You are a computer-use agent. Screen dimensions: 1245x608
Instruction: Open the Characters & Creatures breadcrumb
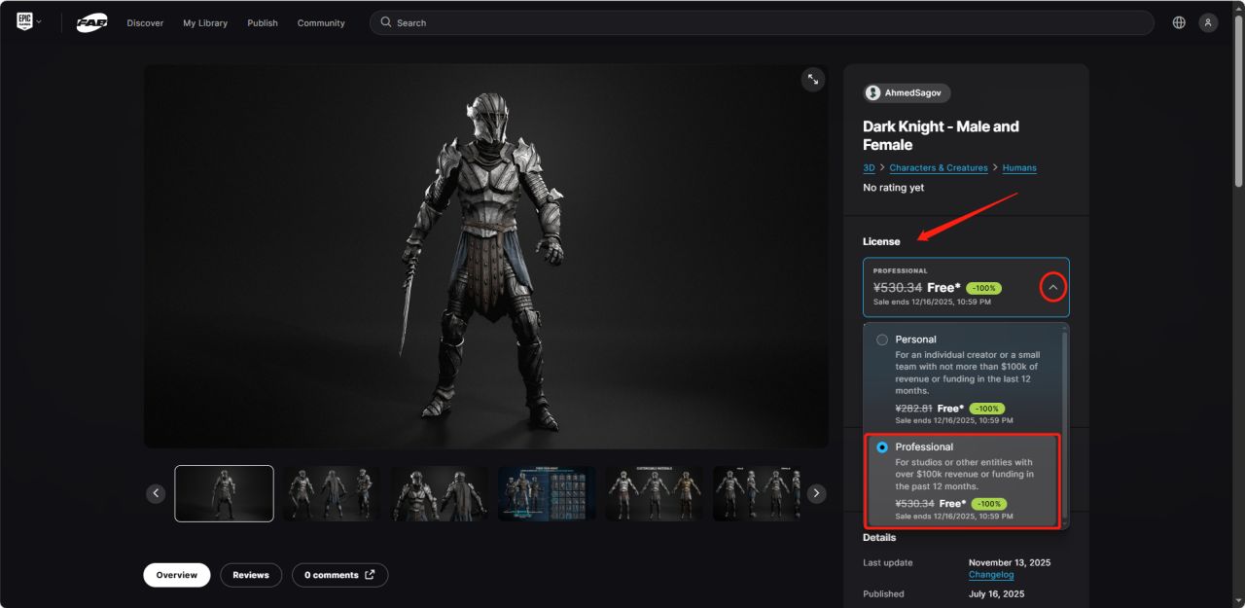[939, 167]
